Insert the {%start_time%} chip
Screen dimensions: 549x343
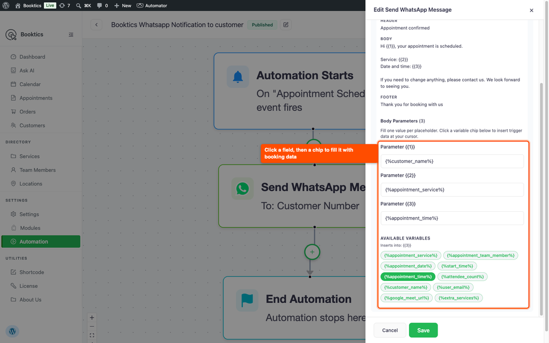[457, 266]
